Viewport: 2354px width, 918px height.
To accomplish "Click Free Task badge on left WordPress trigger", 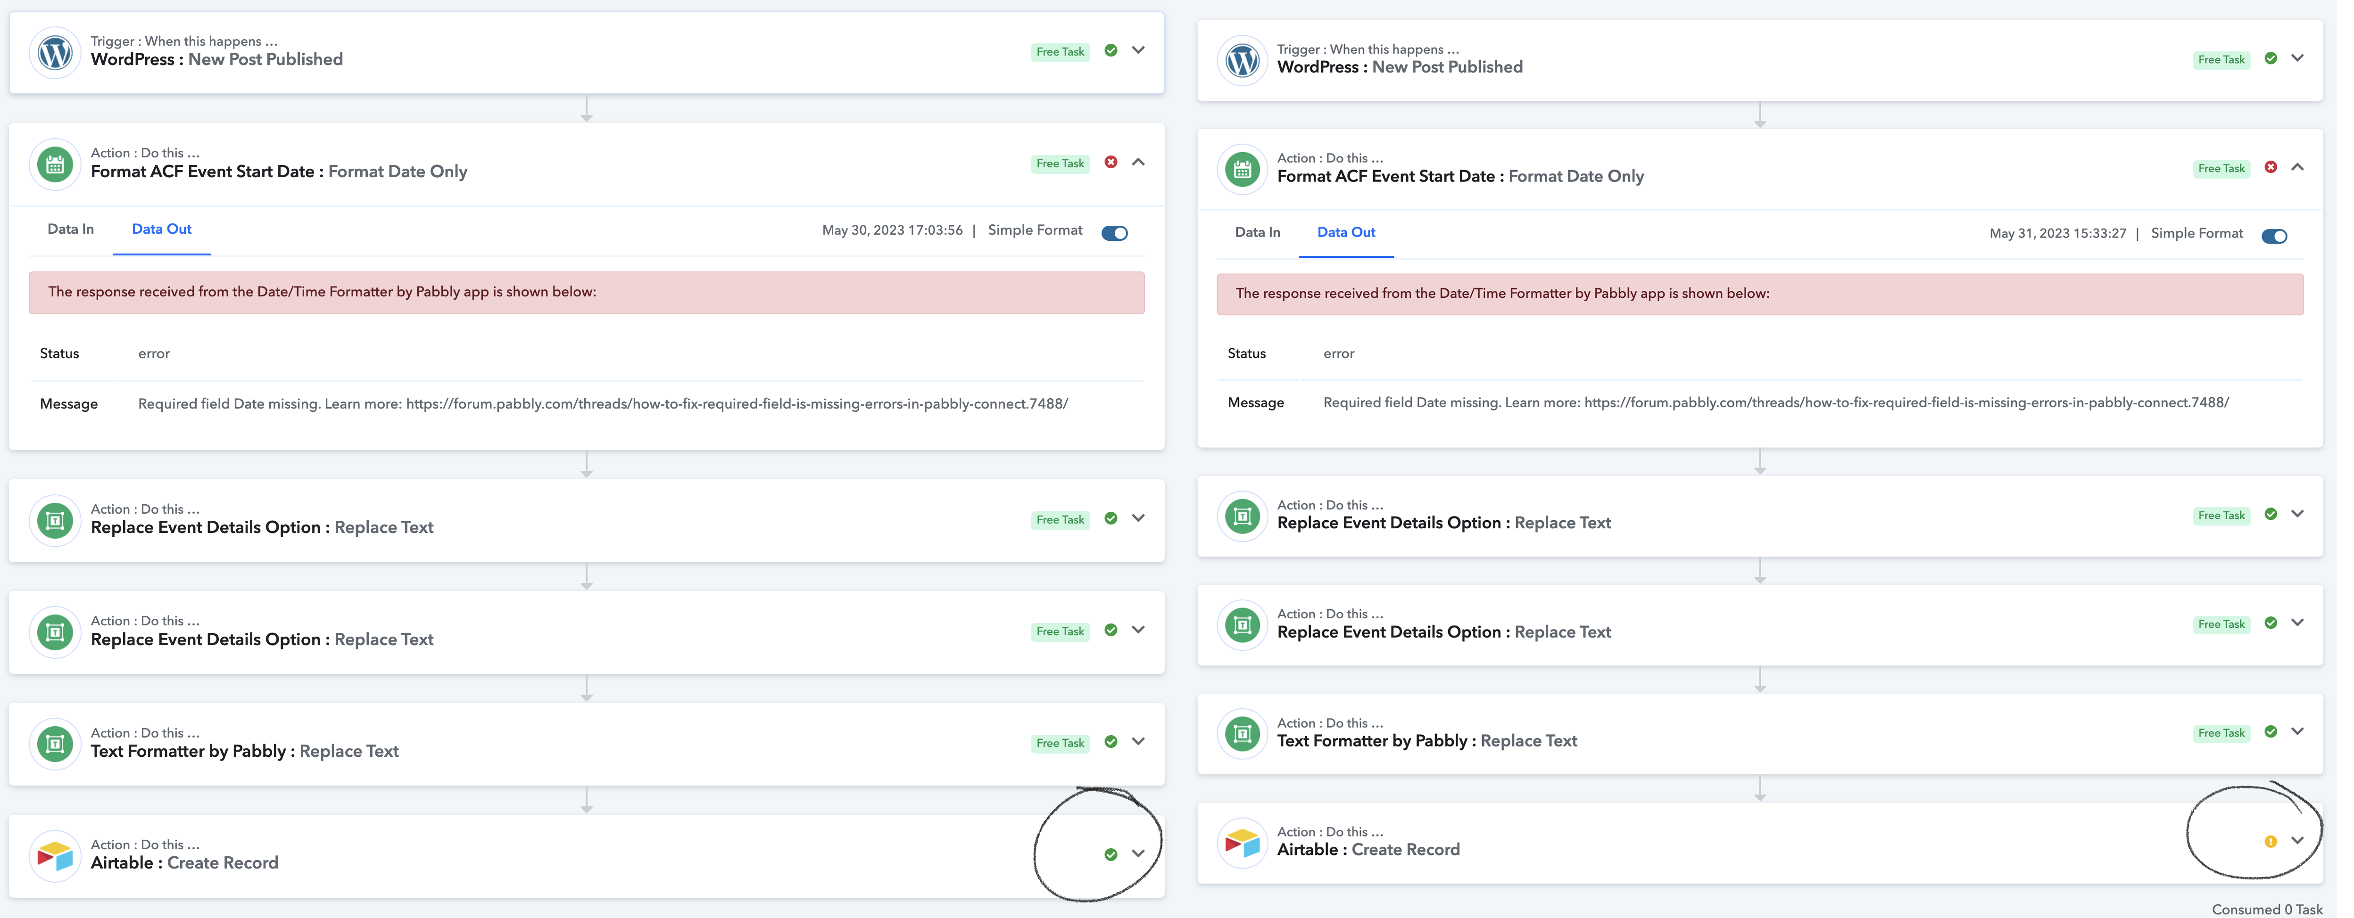I will pos(1060,52).
